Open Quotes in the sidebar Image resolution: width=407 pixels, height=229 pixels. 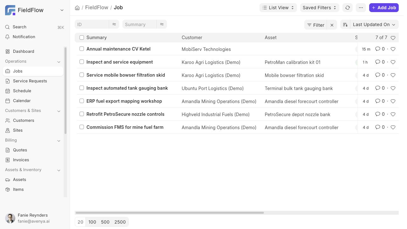pos(33,150)
